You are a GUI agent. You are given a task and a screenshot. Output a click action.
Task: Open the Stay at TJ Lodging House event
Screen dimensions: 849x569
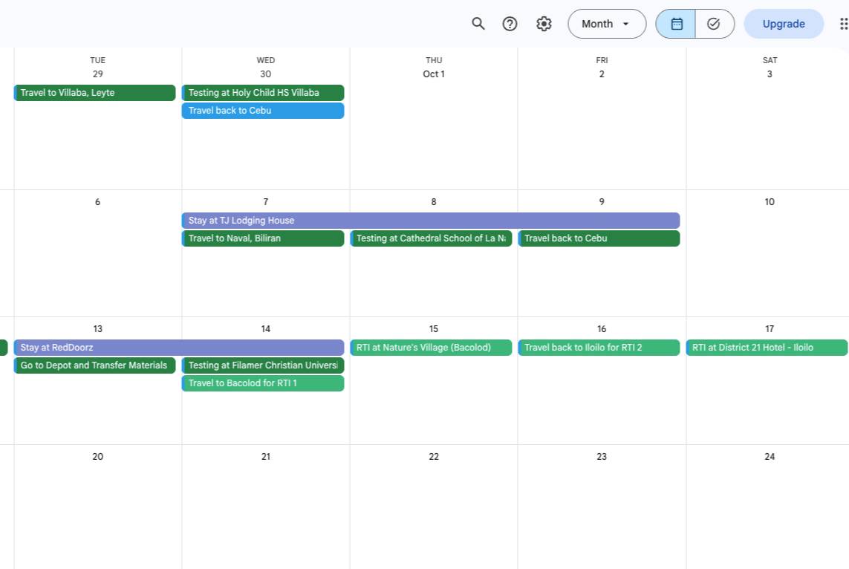(431, 221)
